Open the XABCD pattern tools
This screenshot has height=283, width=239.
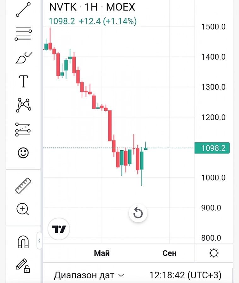(x=24, y=105)
